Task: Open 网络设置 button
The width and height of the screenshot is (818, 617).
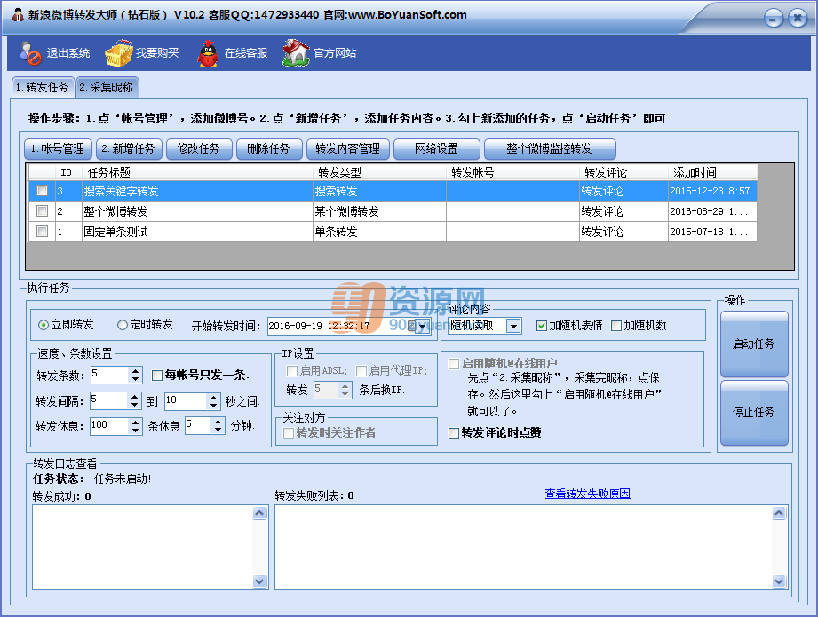Action: click(x=437, y=148)
